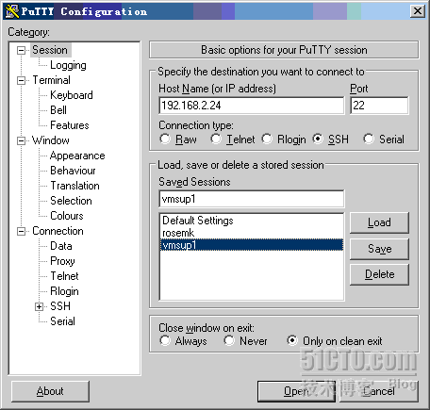Open the Window category
Image resolution: width=430 pixels, height=410 pixels.
tap(51, 140)
